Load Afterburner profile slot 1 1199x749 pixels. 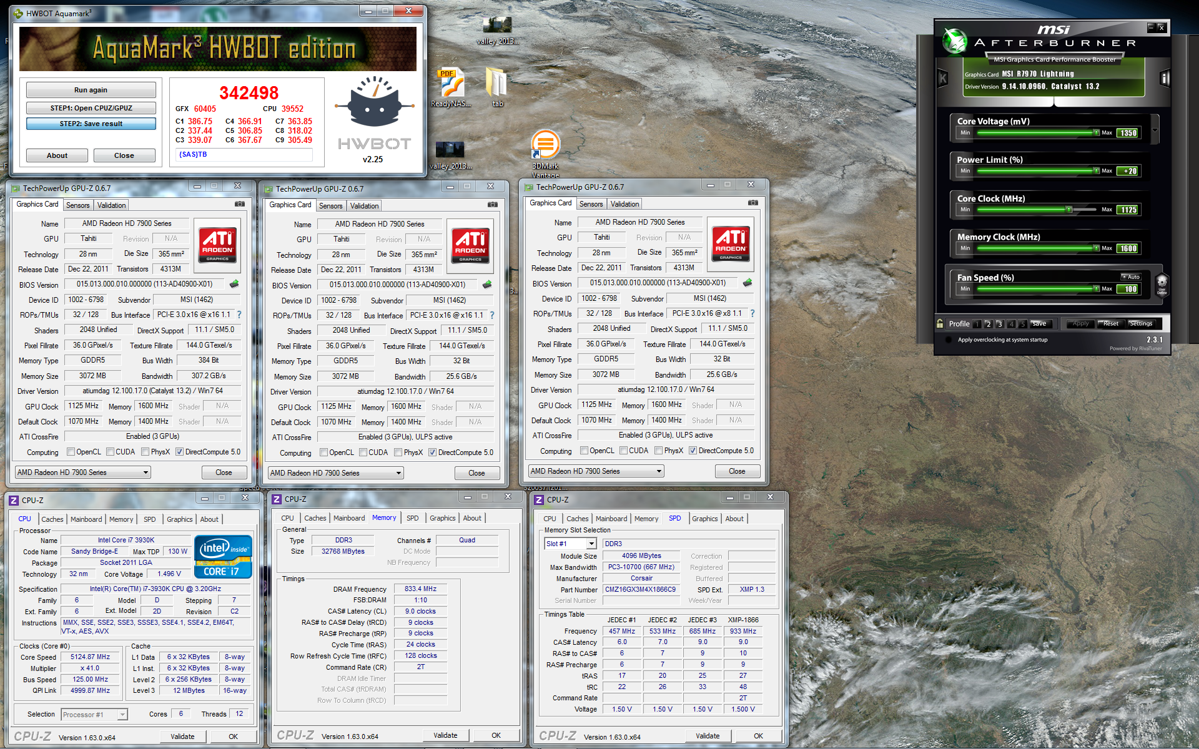(977, 324)
